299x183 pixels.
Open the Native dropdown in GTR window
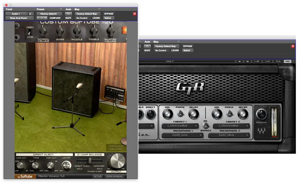[188, 50]
